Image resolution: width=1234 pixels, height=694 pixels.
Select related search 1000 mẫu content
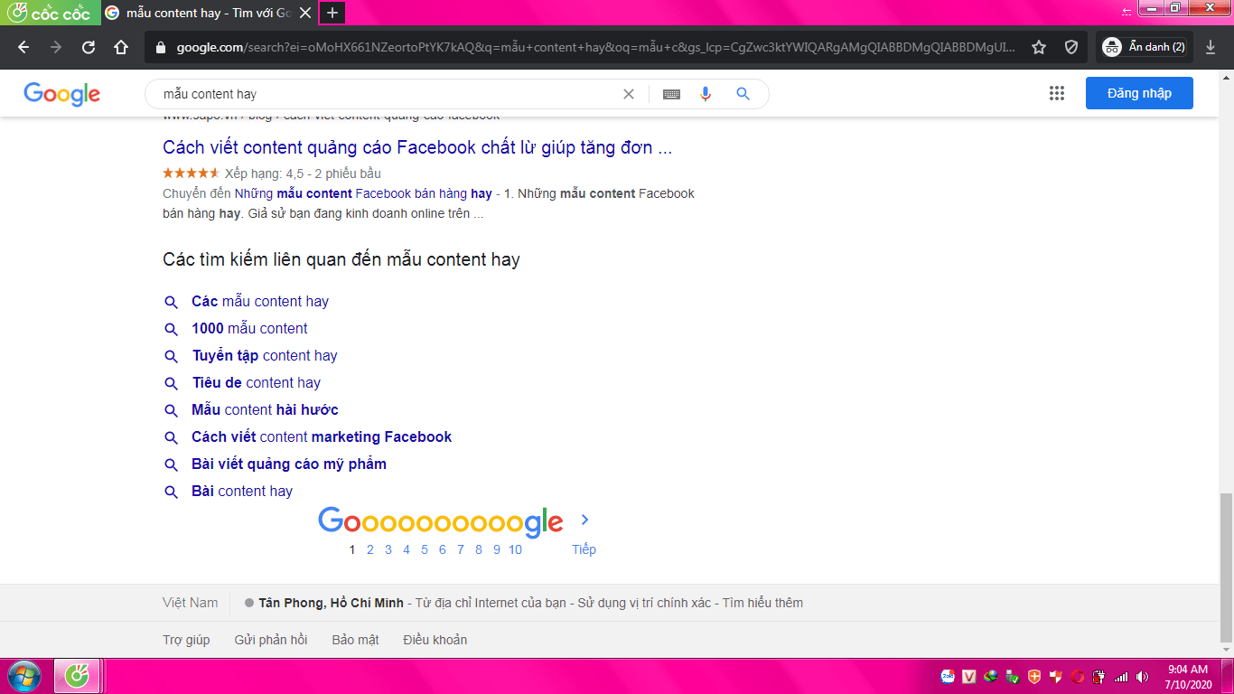[x=249, y=329]
